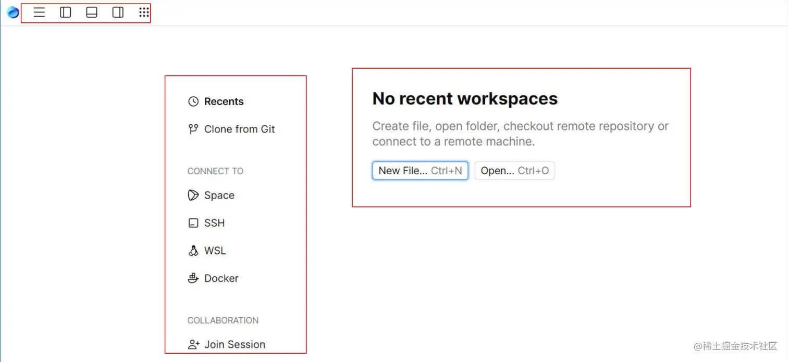This screenshot has height=362, width=788.
Task: Click the Clone from Git branch icon
Action: tap(193, 129)
